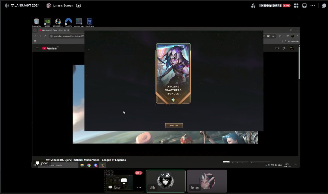
Task: Open more options on jonan stream tile
Action: (139, 188)
